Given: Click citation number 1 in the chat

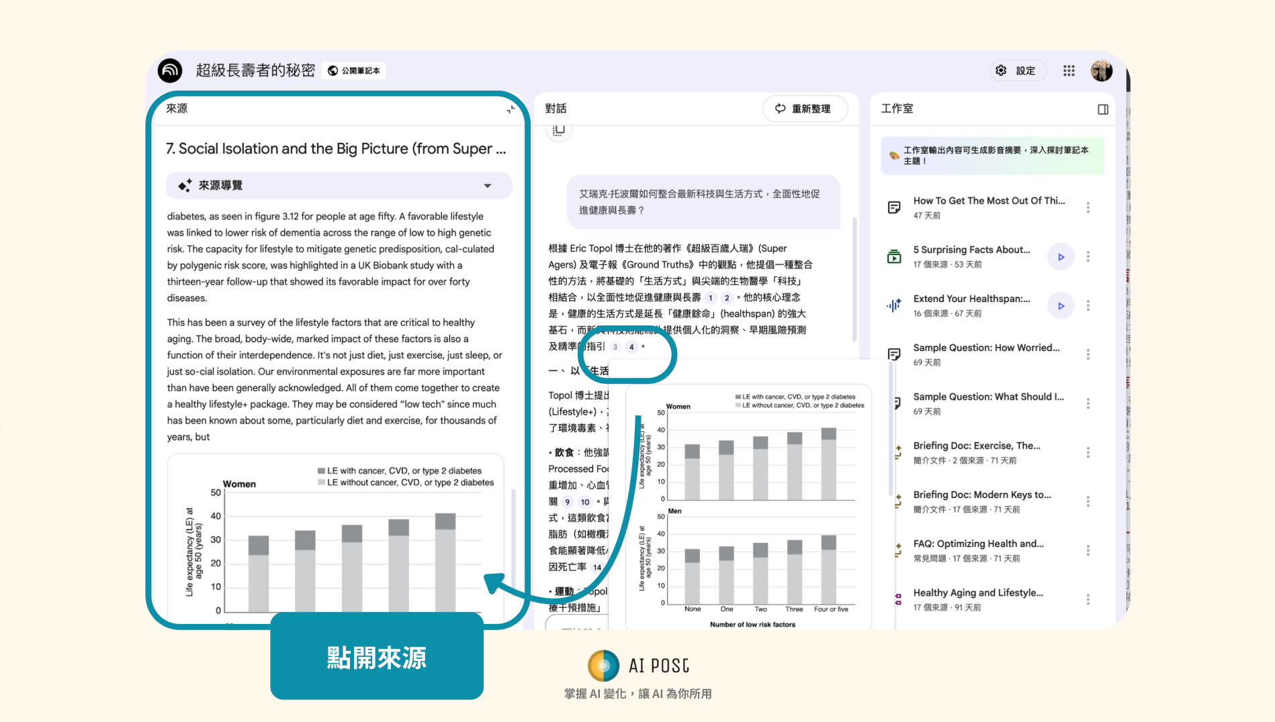Looking at the screenshot, I should 710,298.
